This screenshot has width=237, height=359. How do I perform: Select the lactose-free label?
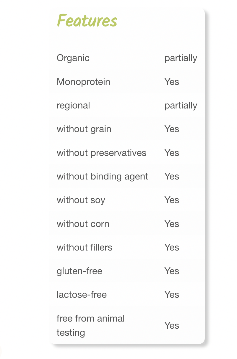click(82, 294)
